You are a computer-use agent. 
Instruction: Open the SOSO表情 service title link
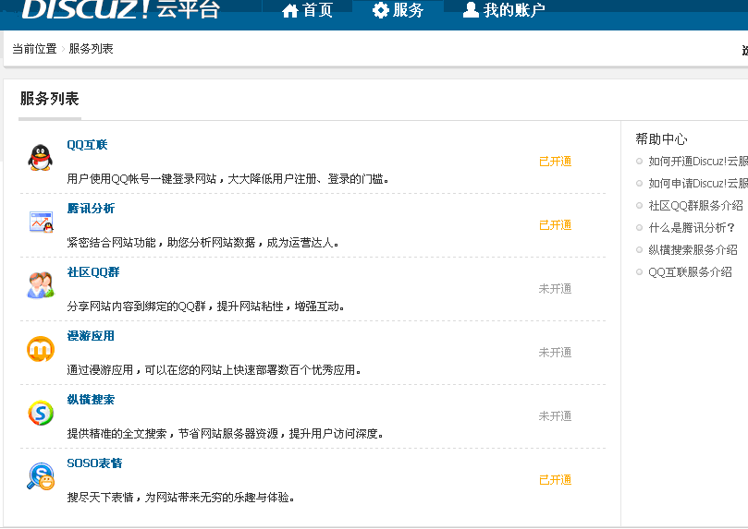(94, 463)
